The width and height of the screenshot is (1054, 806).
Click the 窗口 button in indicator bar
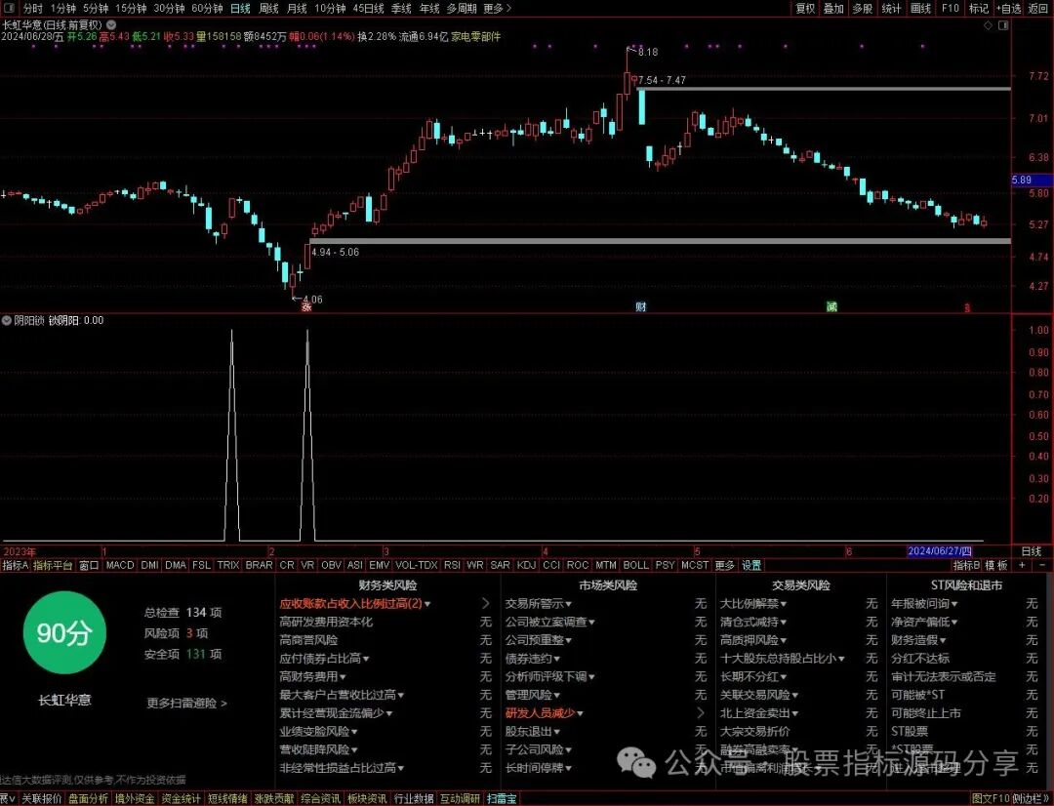pyautogui.click(x=89, y=565)
